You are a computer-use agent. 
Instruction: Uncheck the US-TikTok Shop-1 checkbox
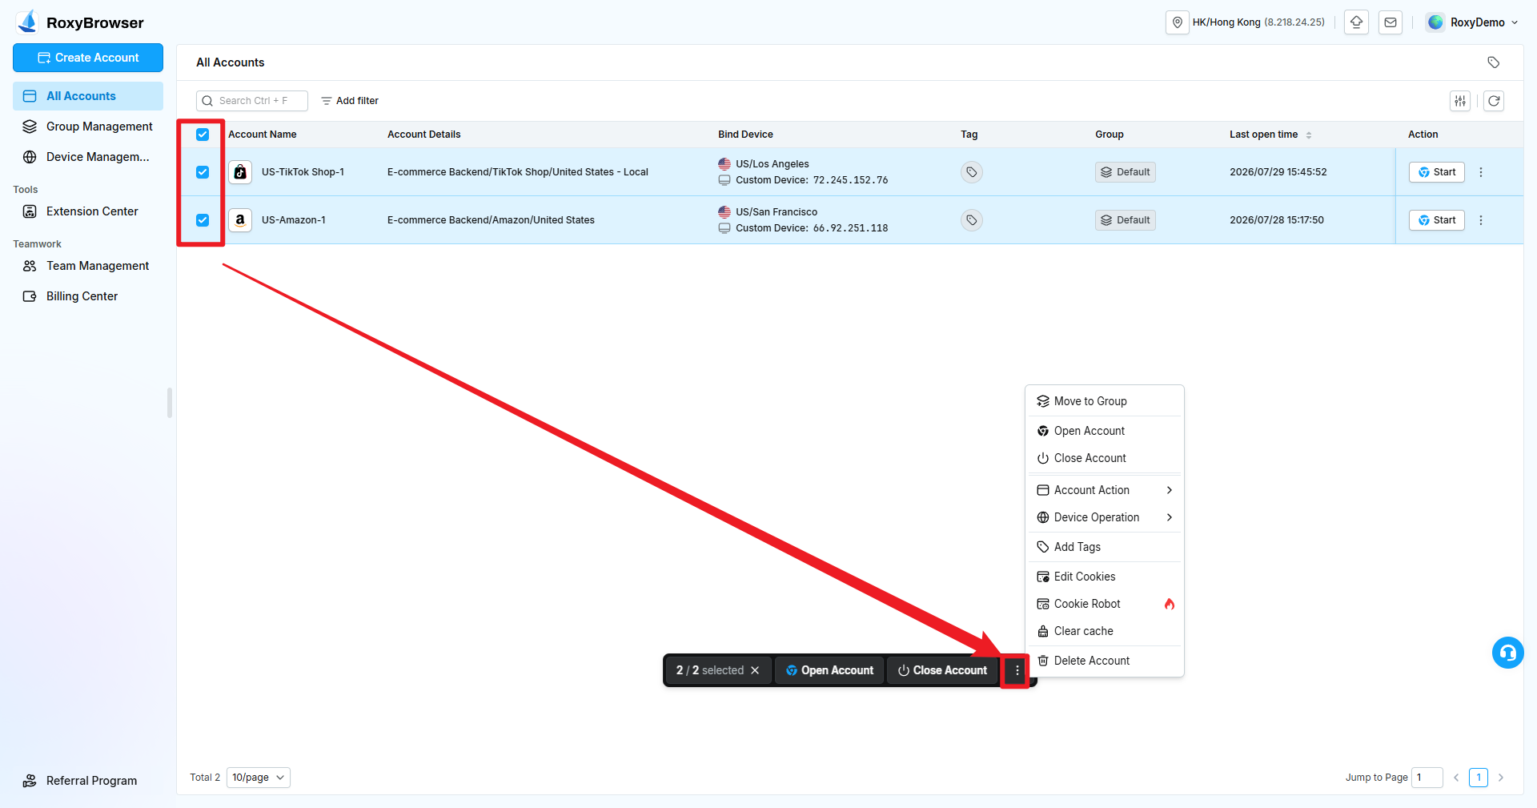203,172
